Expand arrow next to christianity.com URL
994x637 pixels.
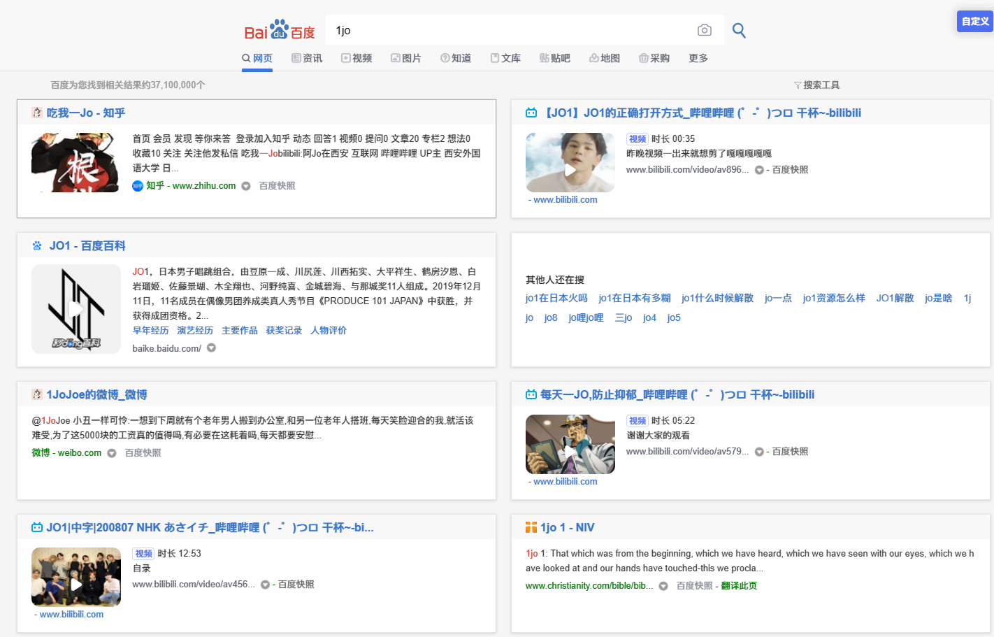(x=663, y=586)
